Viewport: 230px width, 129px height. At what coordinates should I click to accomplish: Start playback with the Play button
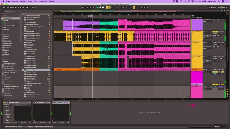97,8
